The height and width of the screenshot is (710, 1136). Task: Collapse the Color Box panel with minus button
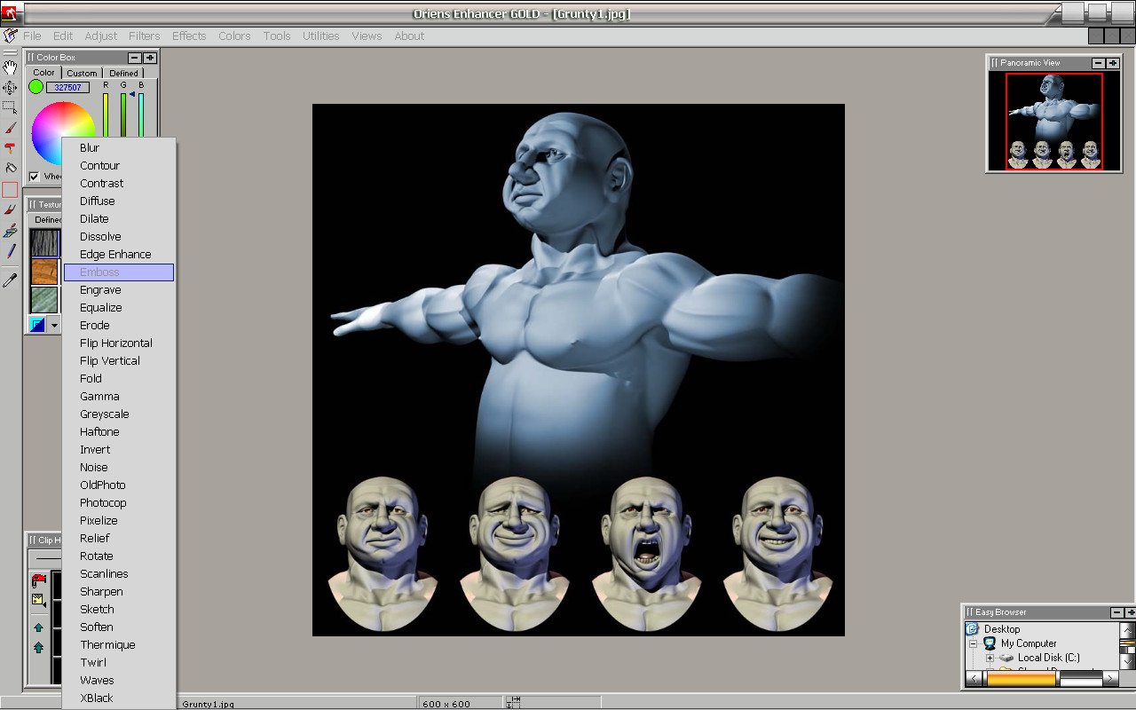point(135,58)
